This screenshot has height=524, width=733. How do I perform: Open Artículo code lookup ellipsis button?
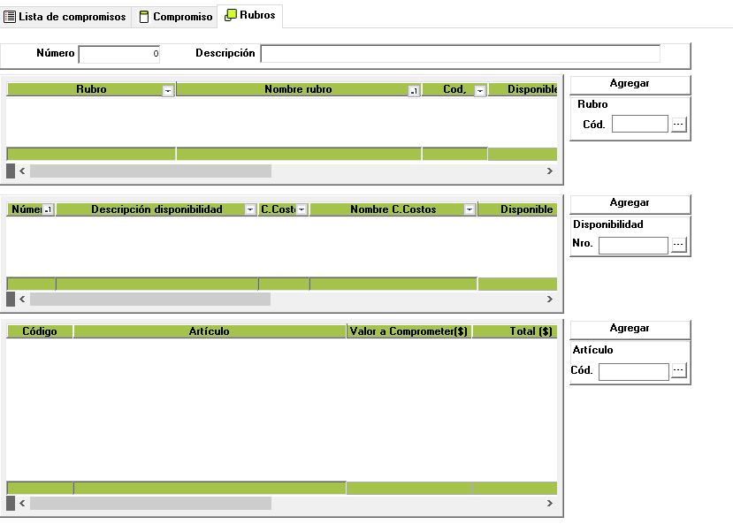coord(678,371)
